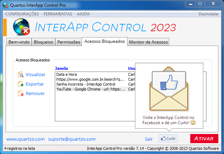
Task: Open the Configurações menu
Action: pos(22,14)
